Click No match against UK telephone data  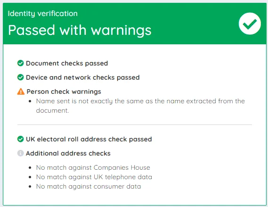point(94,177)
